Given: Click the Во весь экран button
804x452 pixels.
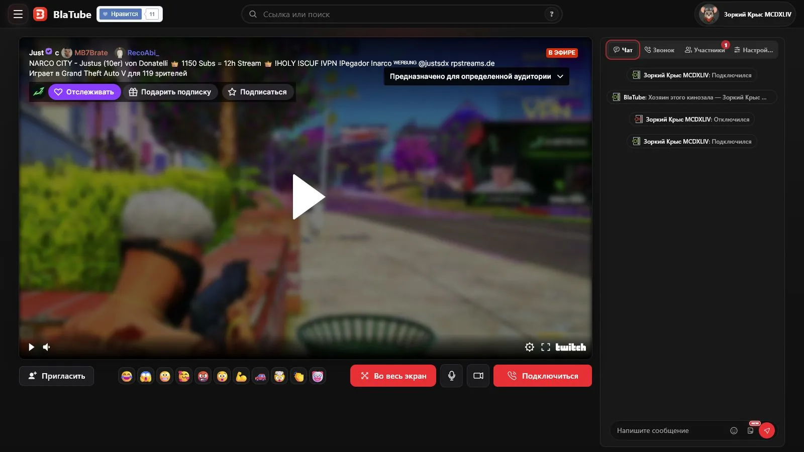Looking at the screenshot, I should (393, 376).
